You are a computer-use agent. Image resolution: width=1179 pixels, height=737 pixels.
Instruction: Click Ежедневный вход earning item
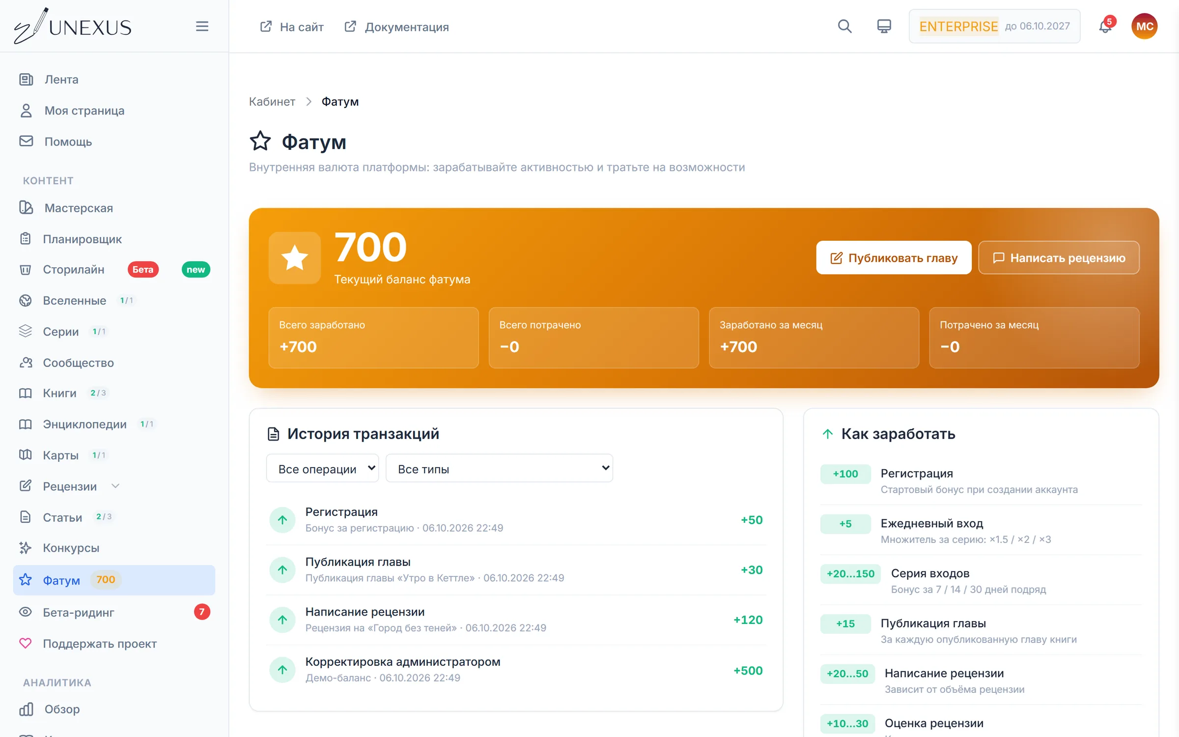tap(981, 531)
